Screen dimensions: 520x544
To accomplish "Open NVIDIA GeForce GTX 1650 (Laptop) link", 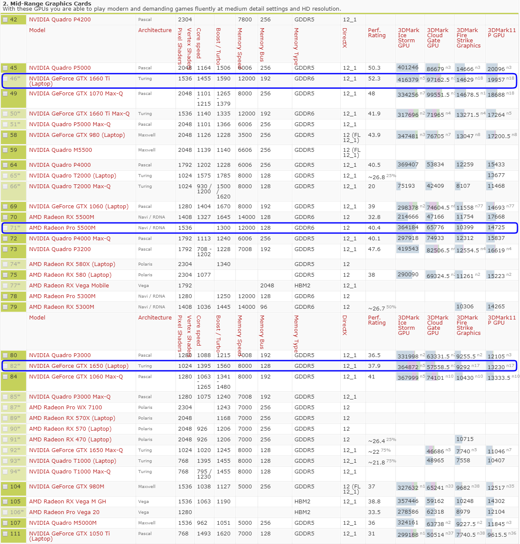I will point(79,366).
